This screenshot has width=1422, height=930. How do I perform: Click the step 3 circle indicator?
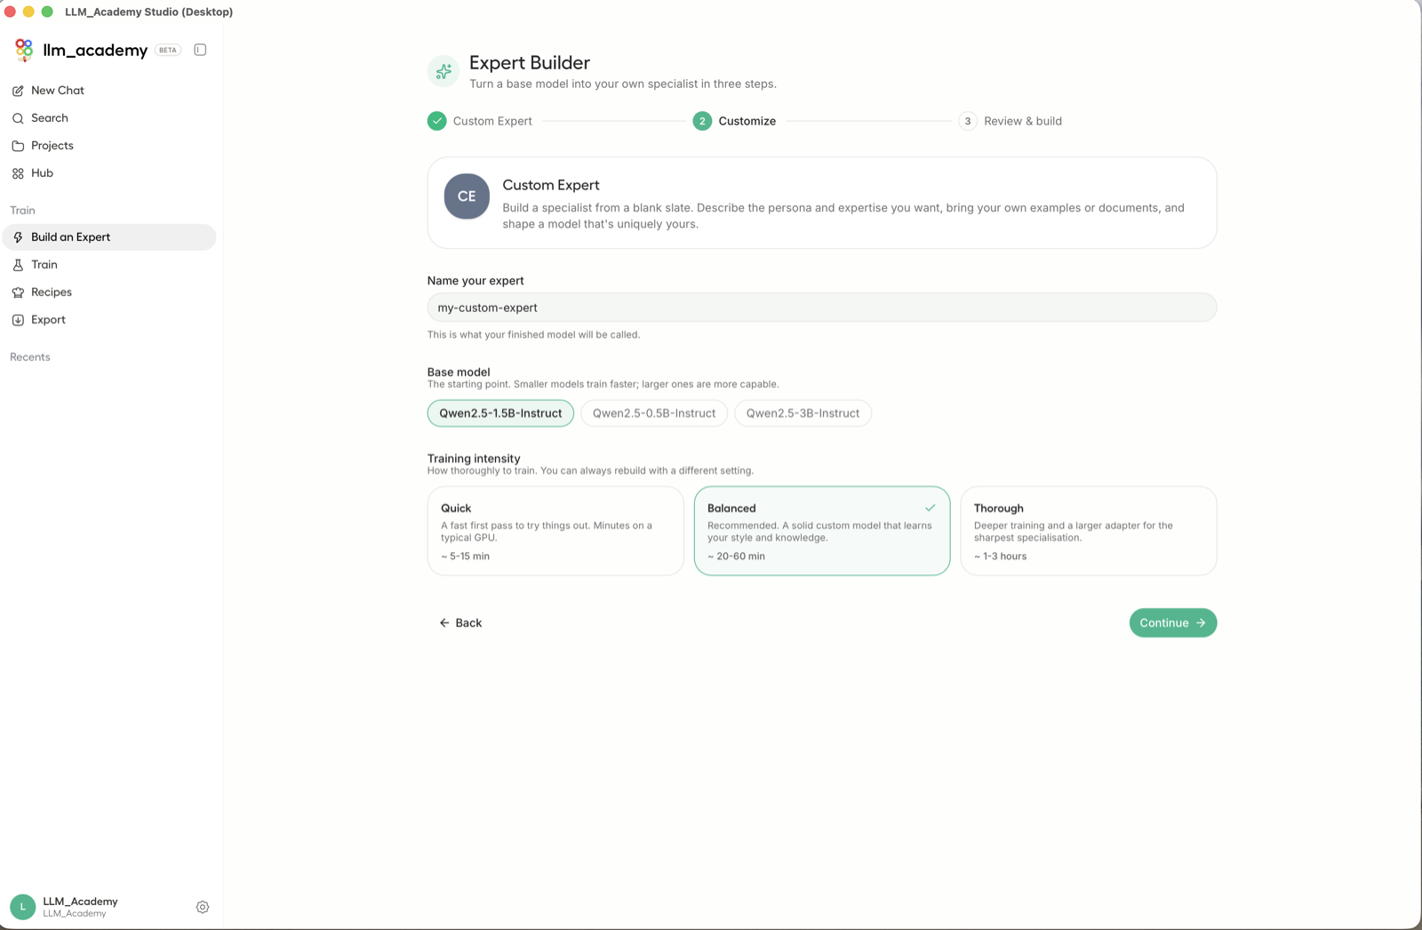point(968,121)
